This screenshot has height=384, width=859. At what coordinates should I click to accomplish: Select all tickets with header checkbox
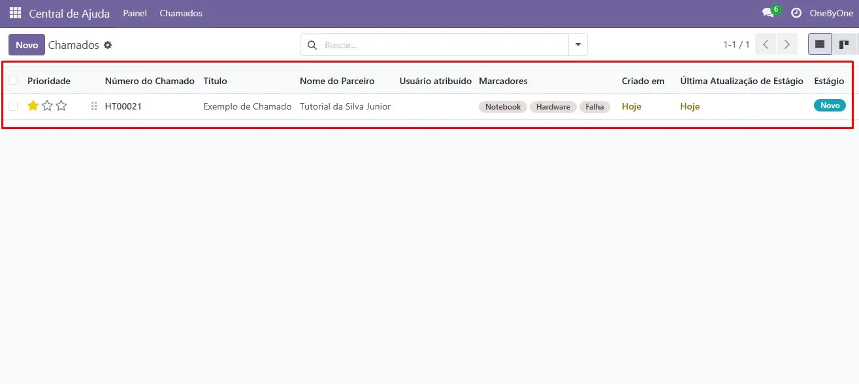(x=13, y=81)
